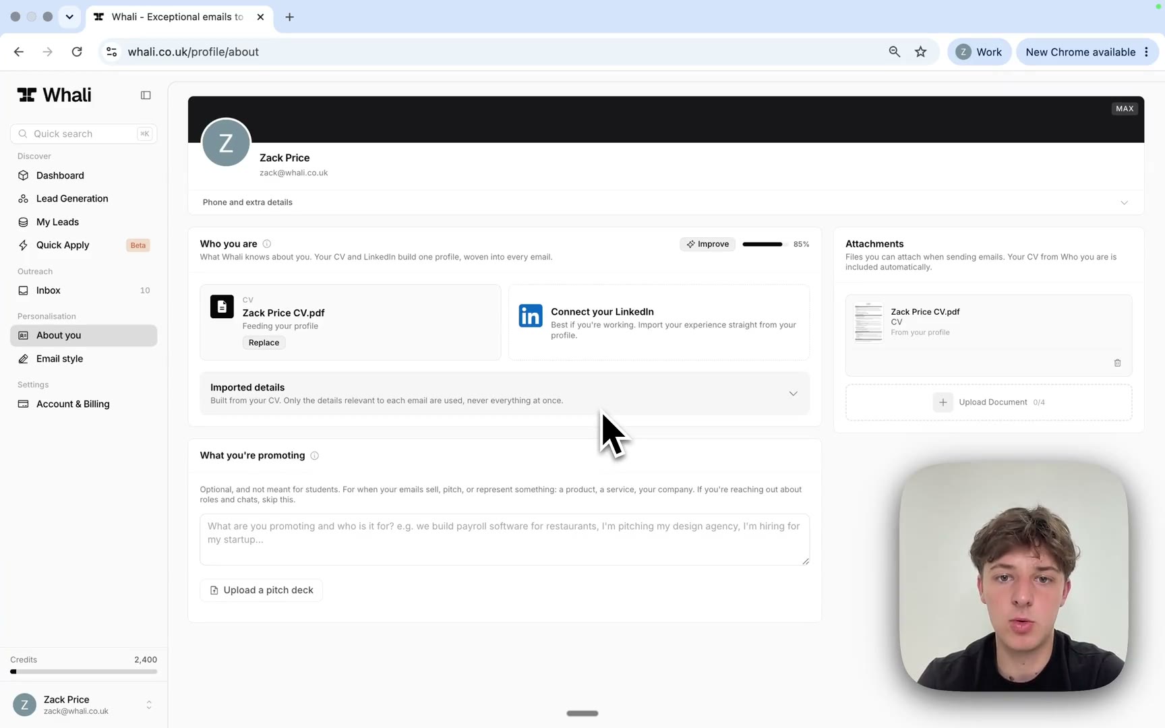Click the 85% profile progress bar
Viewport: 1165px width, 728px height.
[x=765, y=244]
